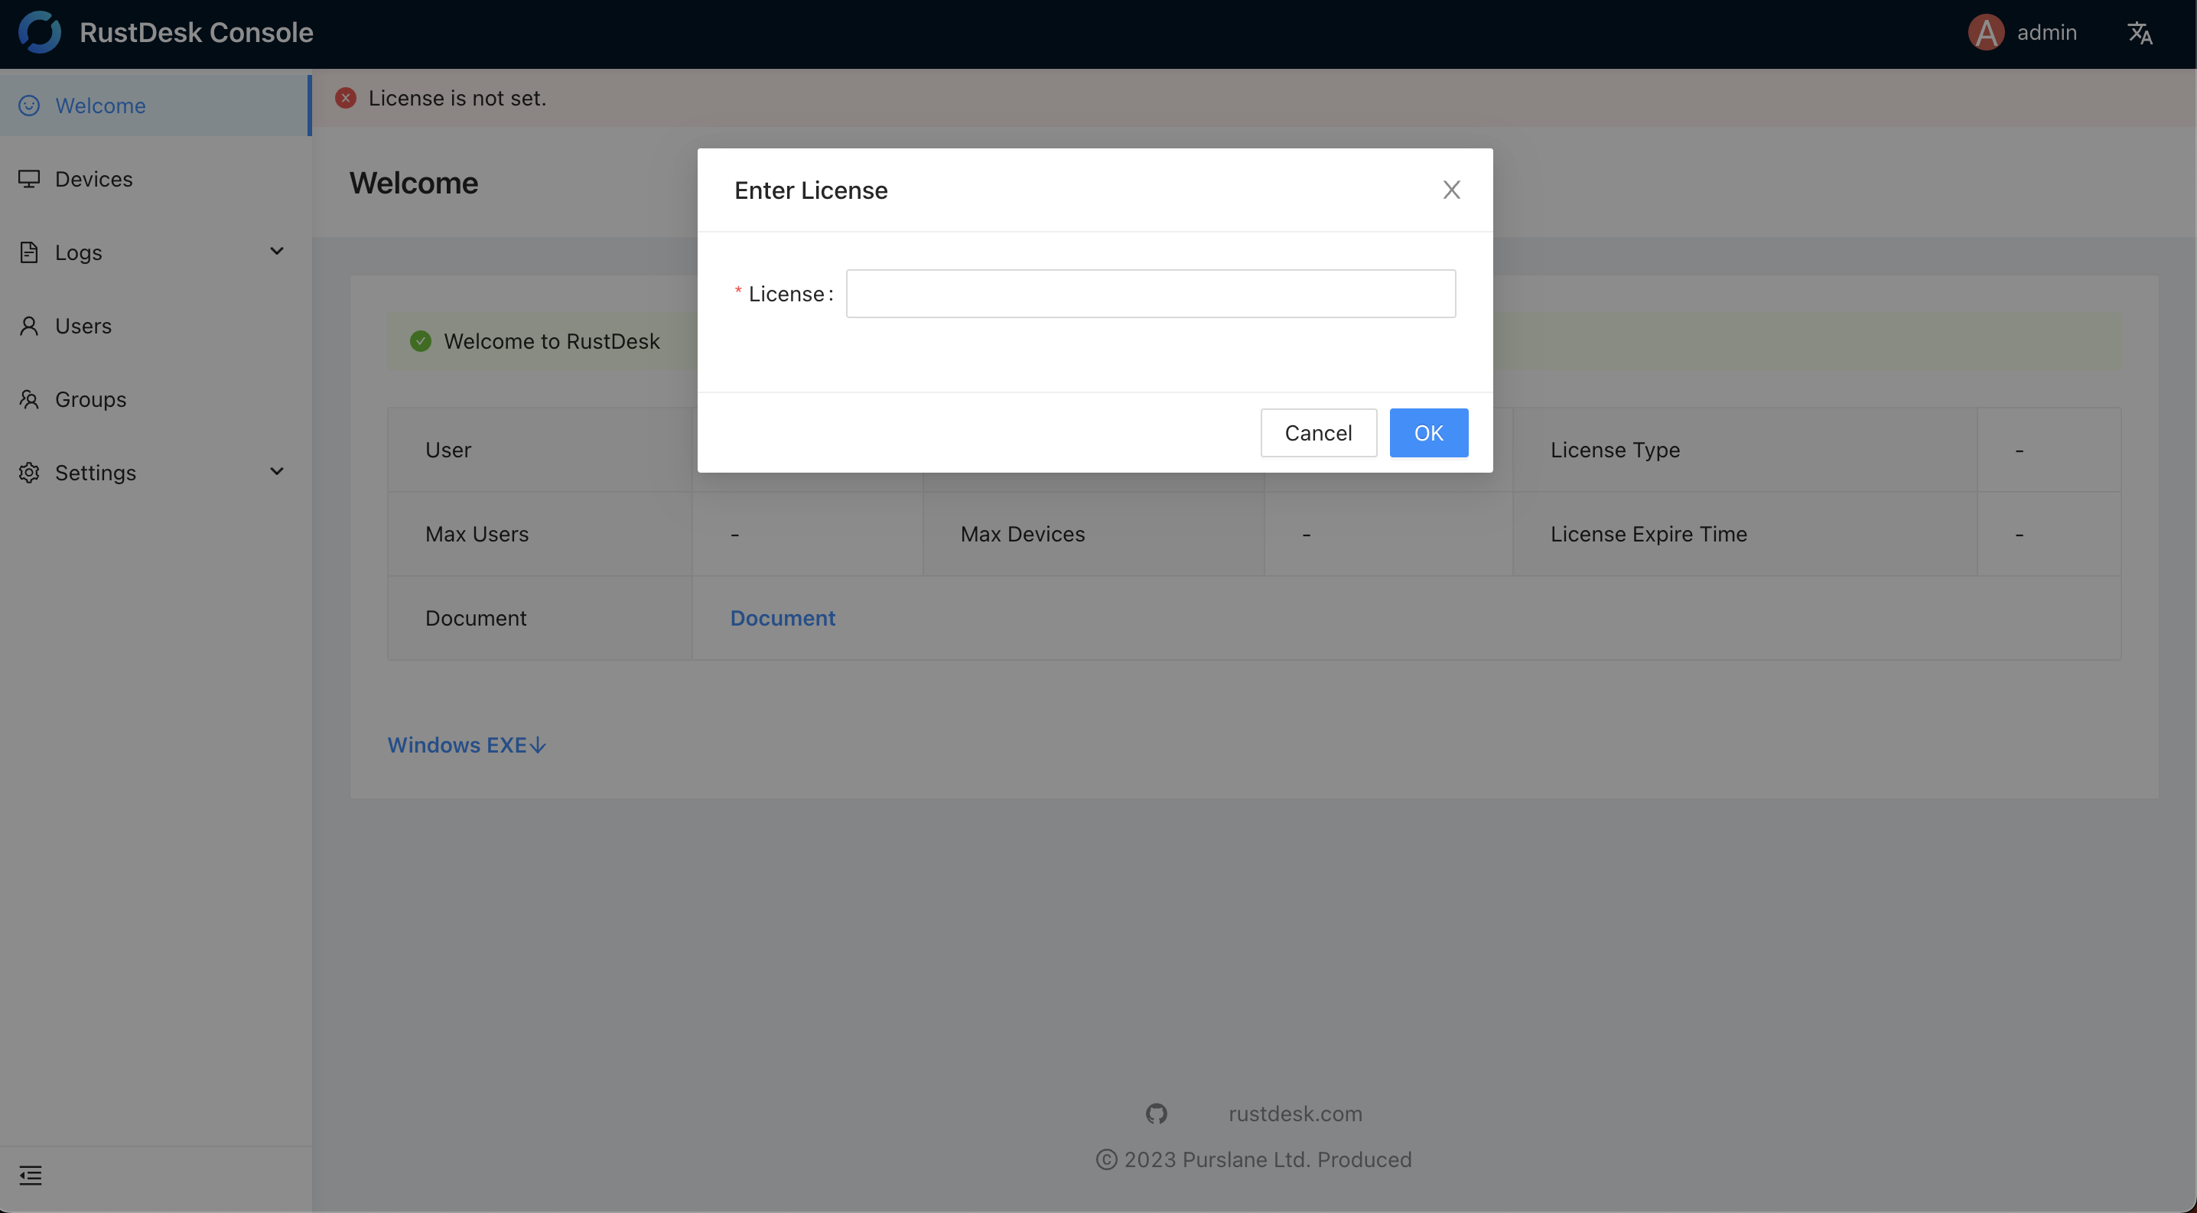Click the GitHub icon in footer
Viewport: 2197px width, 1213px height.
tap(1156, 1114)
